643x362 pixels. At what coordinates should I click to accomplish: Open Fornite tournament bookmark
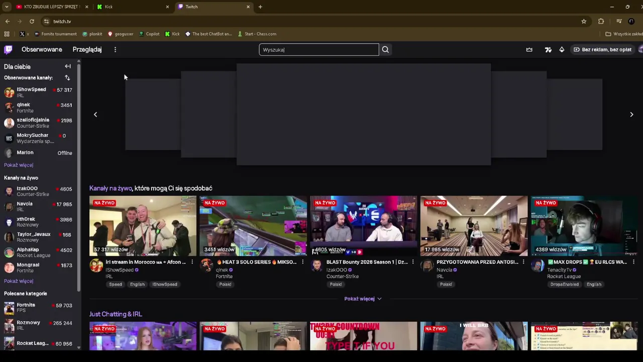point(55,34)
